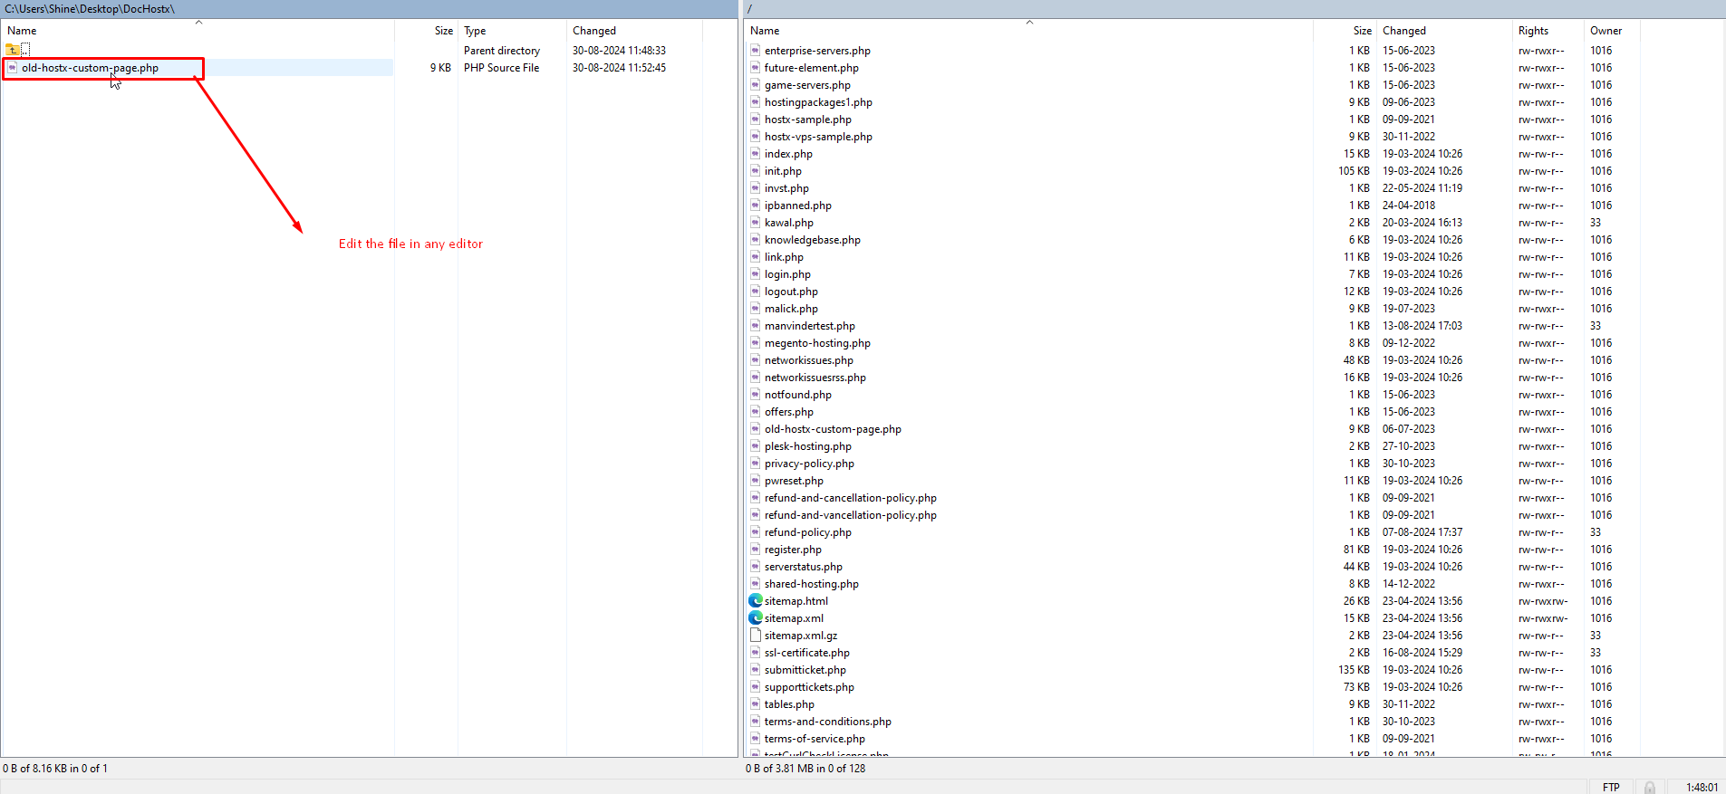
Task: Select remote old-hostx-custom-page.php dated 06-07-2023
Action: pos(832,429)
